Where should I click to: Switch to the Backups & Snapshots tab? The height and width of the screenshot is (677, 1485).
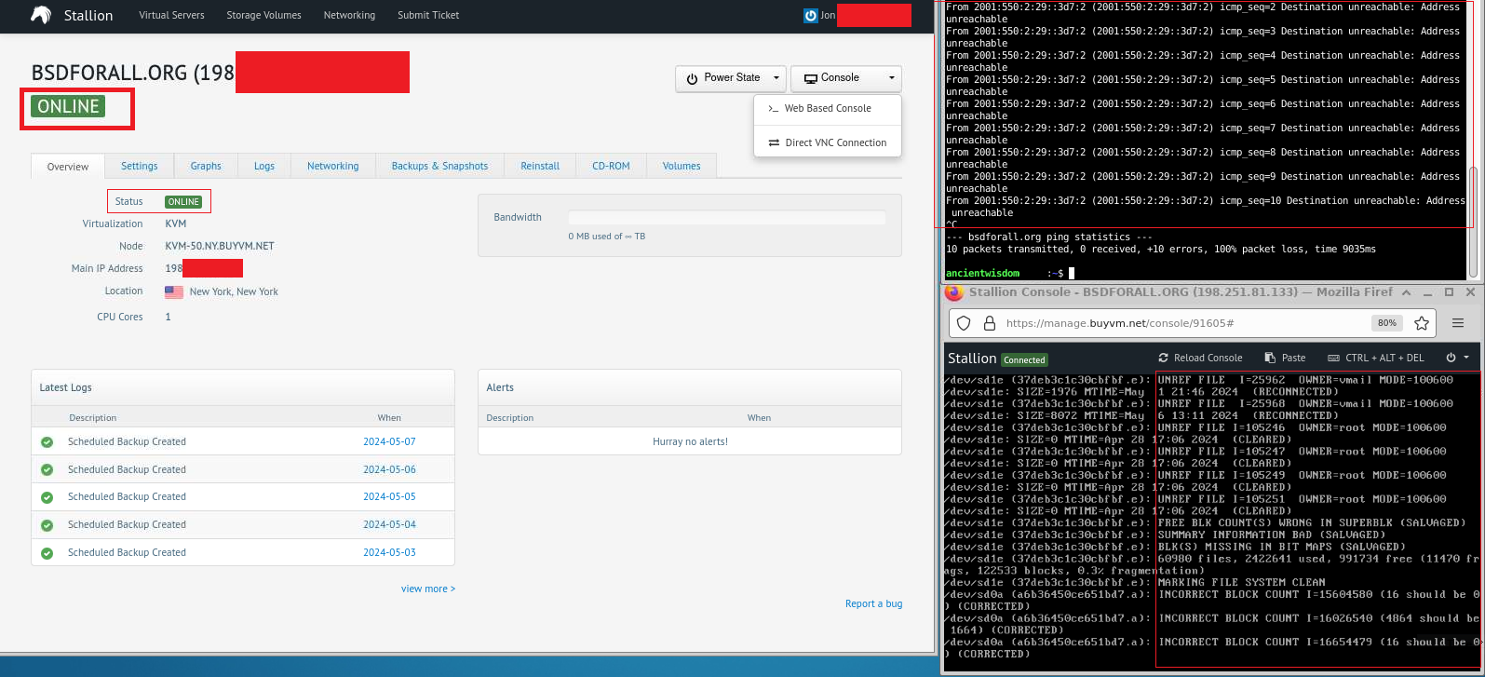click(439, 166)
